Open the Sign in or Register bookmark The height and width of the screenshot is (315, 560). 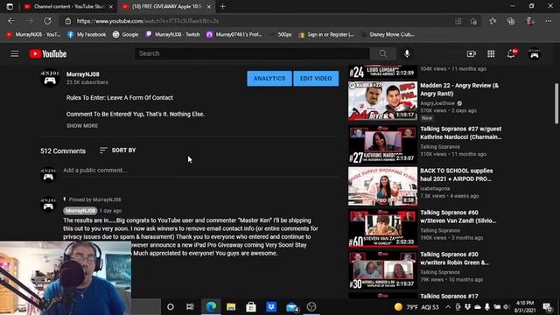[326, 35]
